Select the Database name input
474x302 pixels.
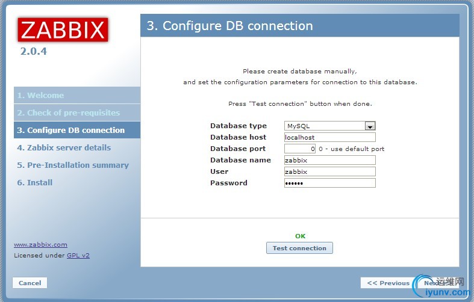(330, 160)
